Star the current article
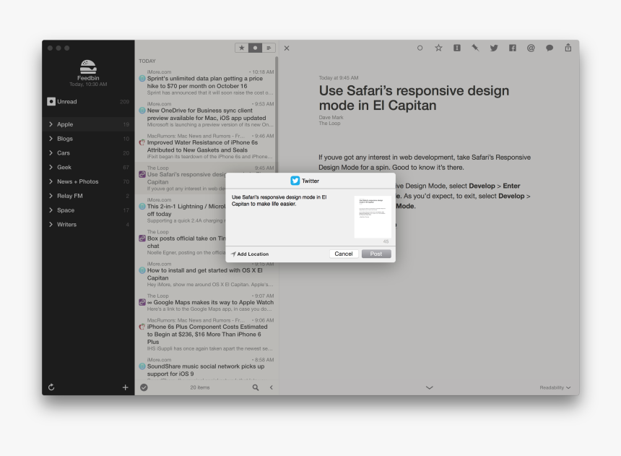This screenshot has height=456, width=621. [438, 48]
